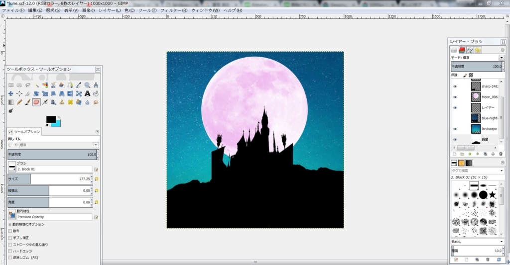This screenshot has height=265, width=510.
Task: Select the Eraser tool
Action: pos(36,102)
